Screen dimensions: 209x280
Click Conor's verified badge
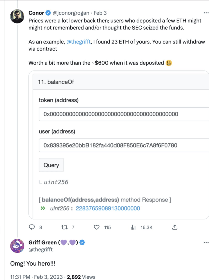(x=48, y=13)
